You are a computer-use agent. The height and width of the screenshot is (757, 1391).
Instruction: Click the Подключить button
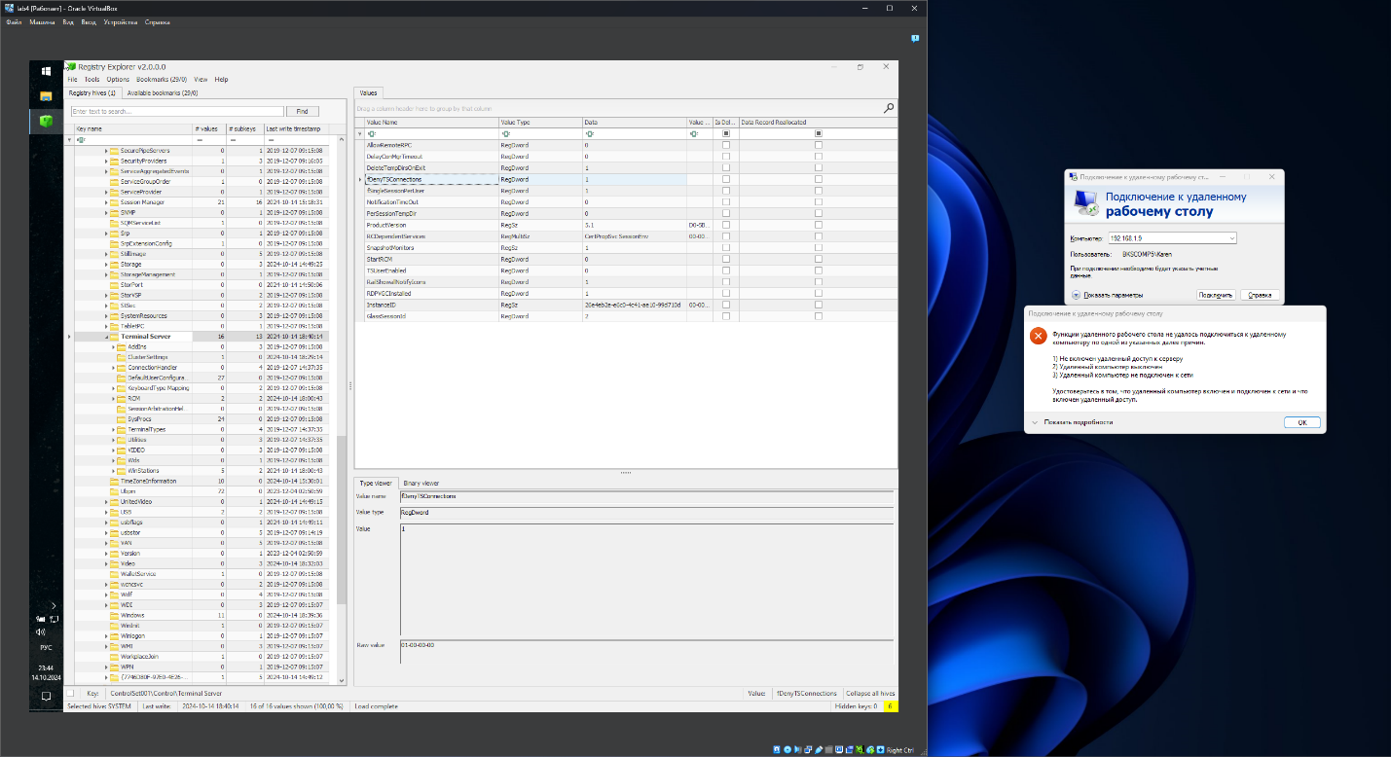pos(1216,295)
